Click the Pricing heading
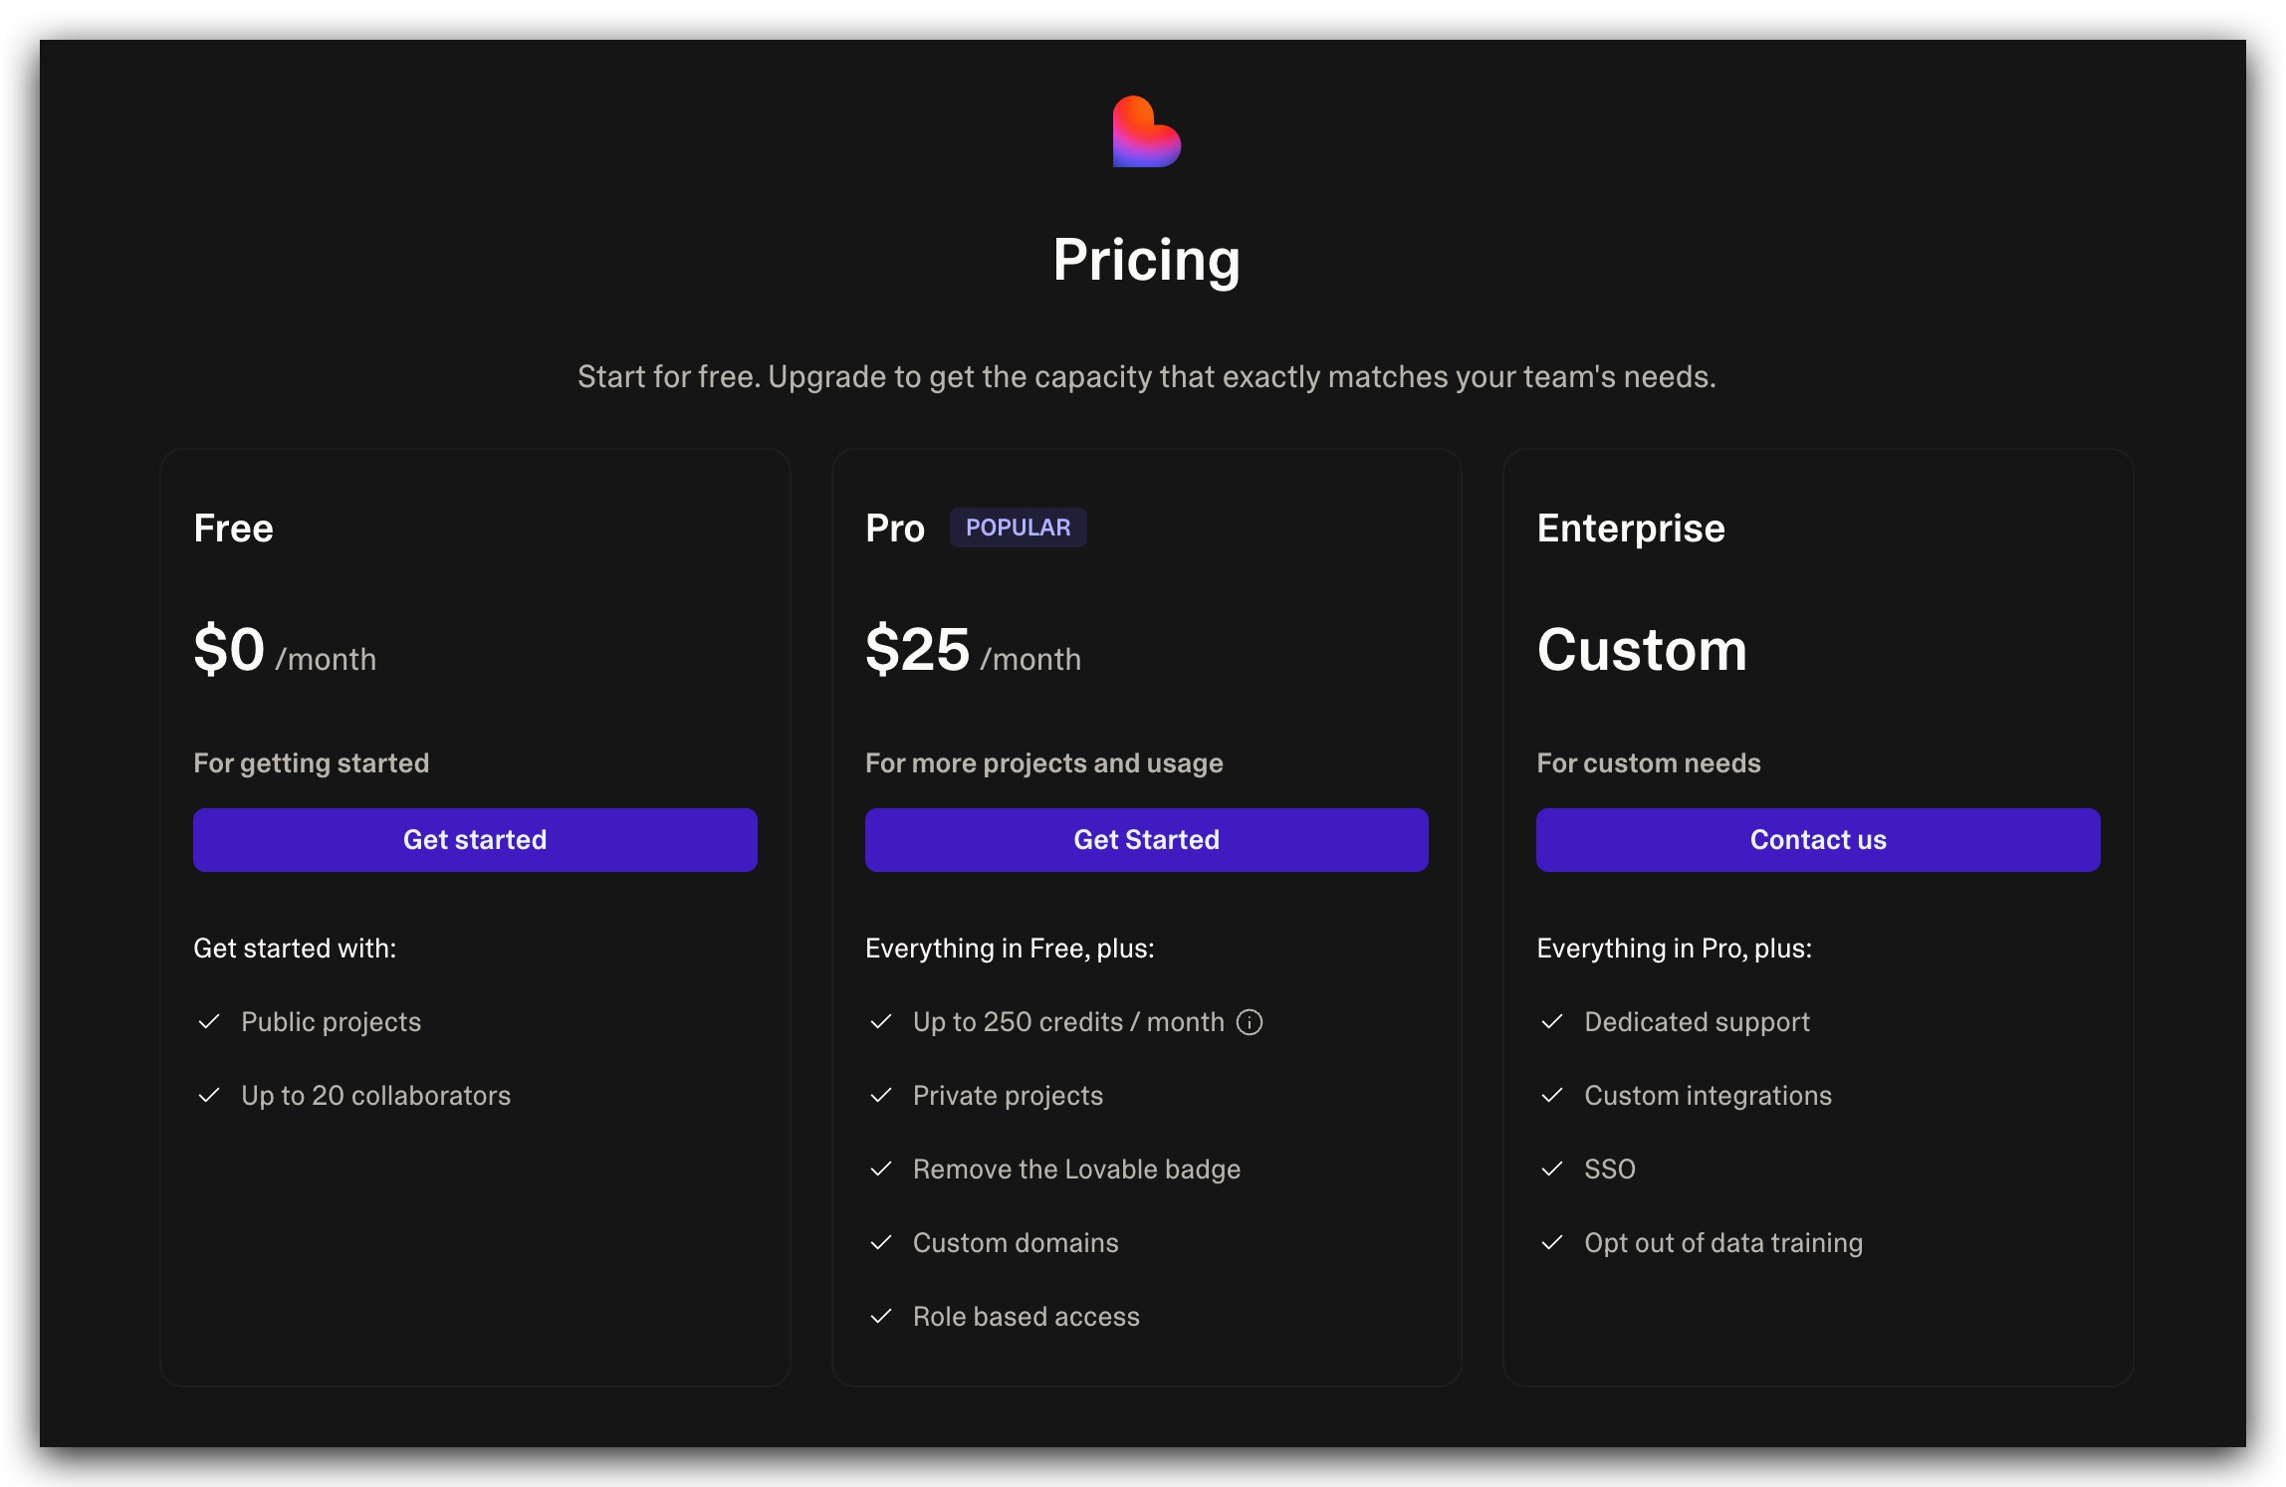This screenshot has width=2286, height=1487. (x=1146, y=260)
